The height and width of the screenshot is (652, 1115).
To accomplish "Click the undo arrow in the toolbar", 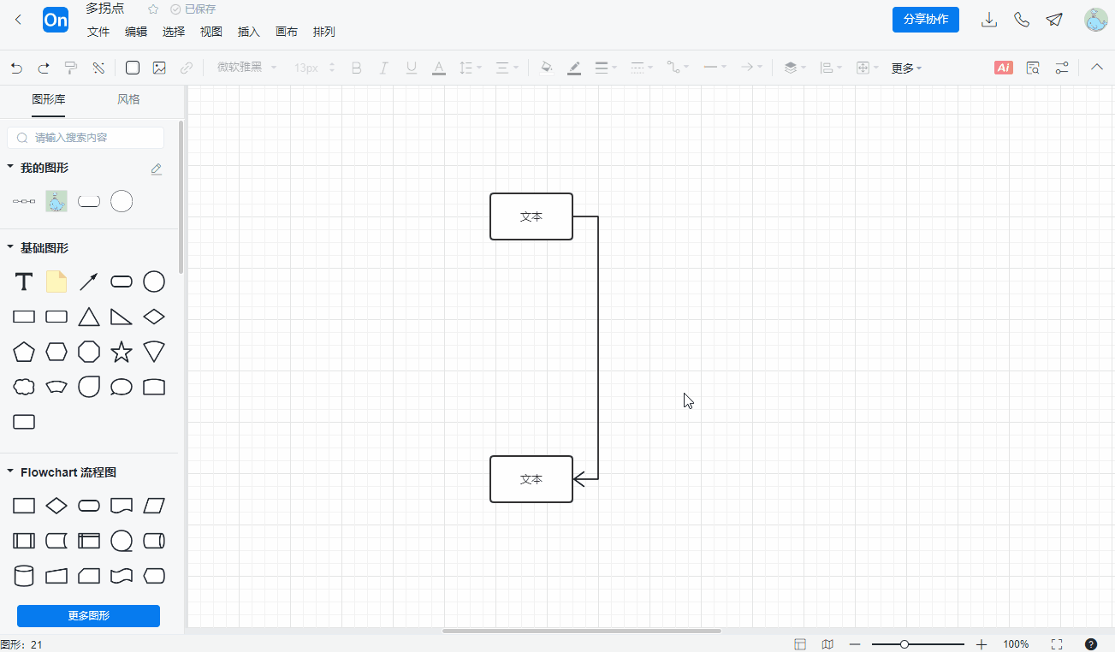I will [17, 68].
